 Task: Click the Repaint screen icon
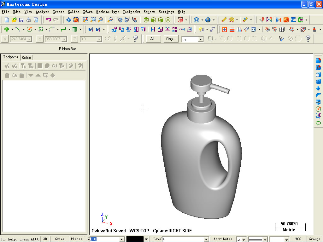click(x=76, y=20)
